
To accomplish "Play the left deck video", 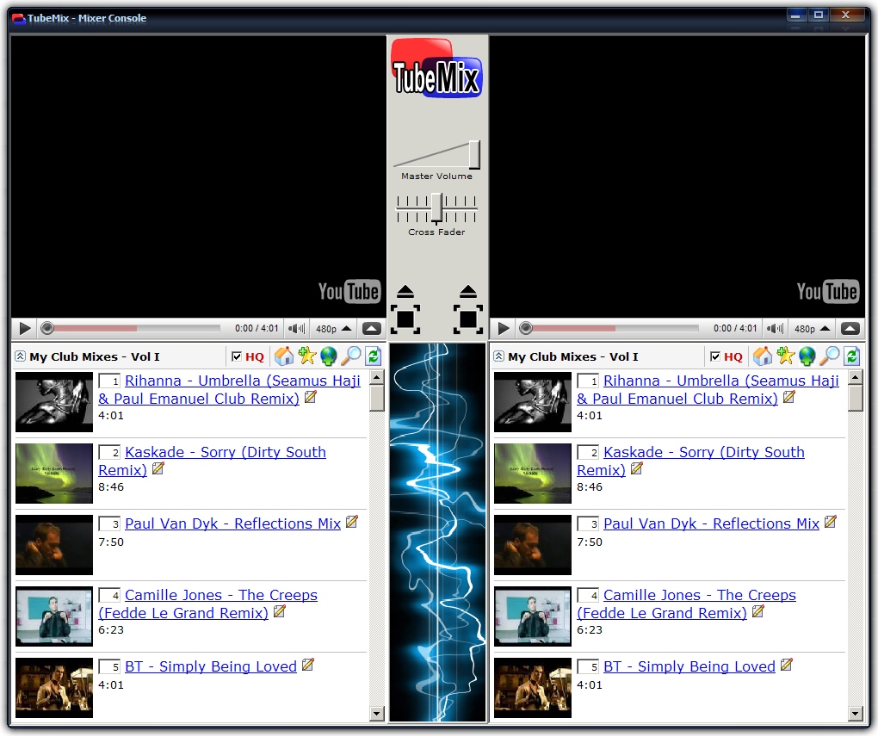I will pyautogui.click(x=25, y=328).
